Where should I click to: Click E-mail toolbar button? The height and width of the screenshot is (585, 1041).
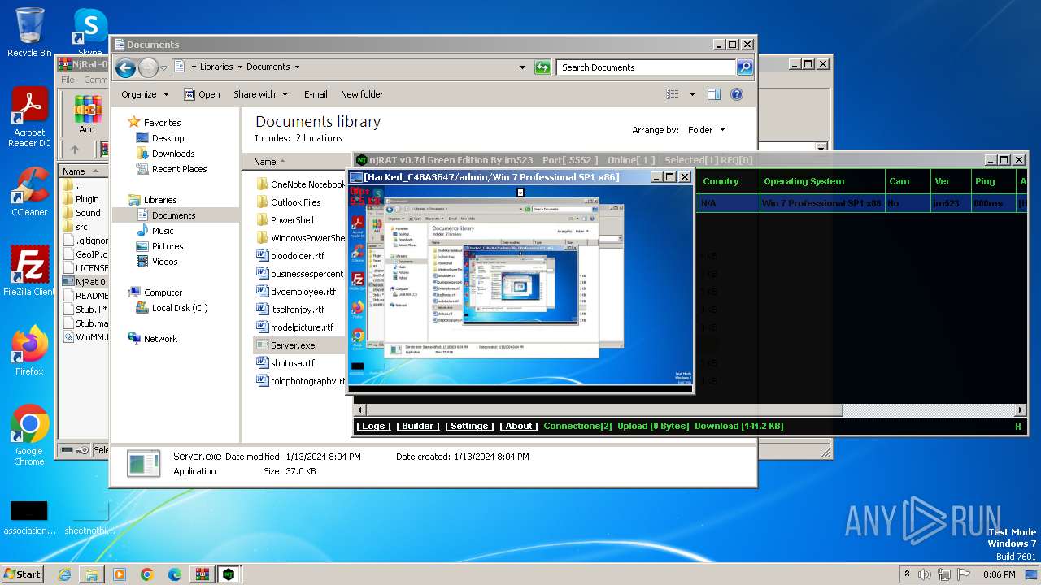(316, 94)
